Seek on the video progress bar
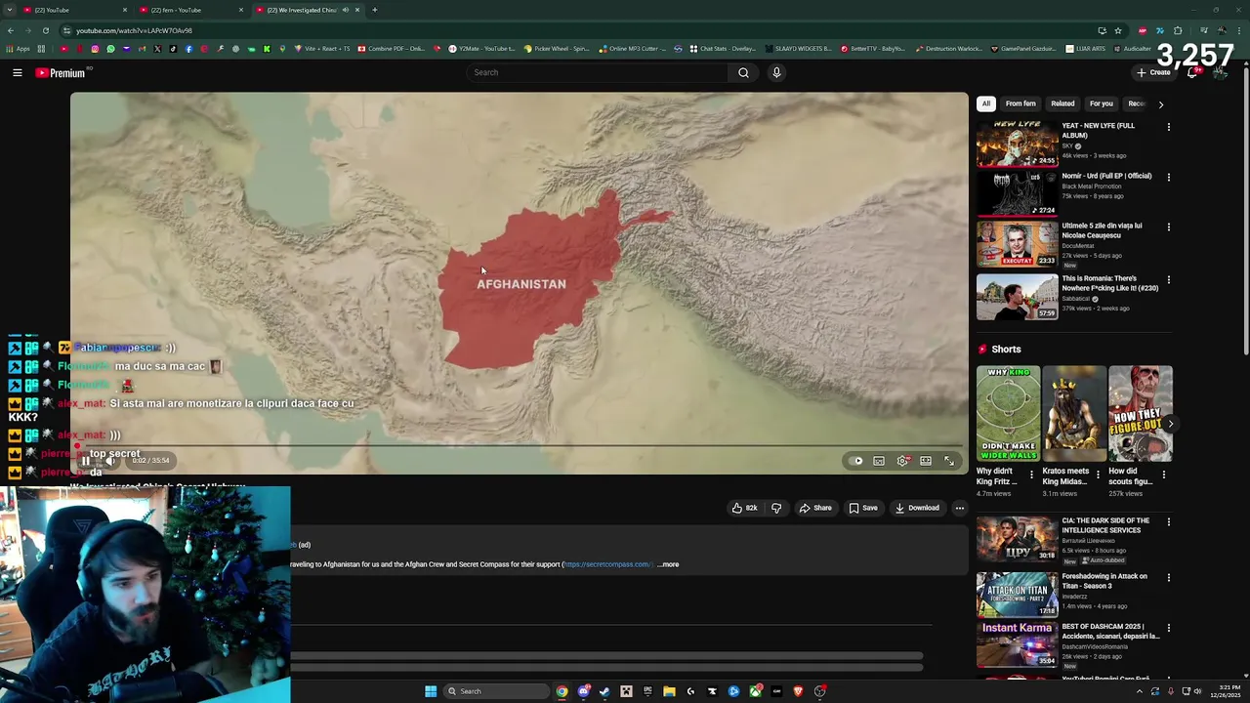1250x703 pixels. coord(519,446)
